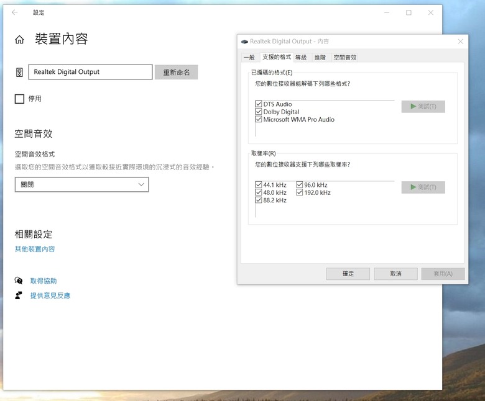
Task: Open the 取得協助 help link
Action: (x=44, y=281)
